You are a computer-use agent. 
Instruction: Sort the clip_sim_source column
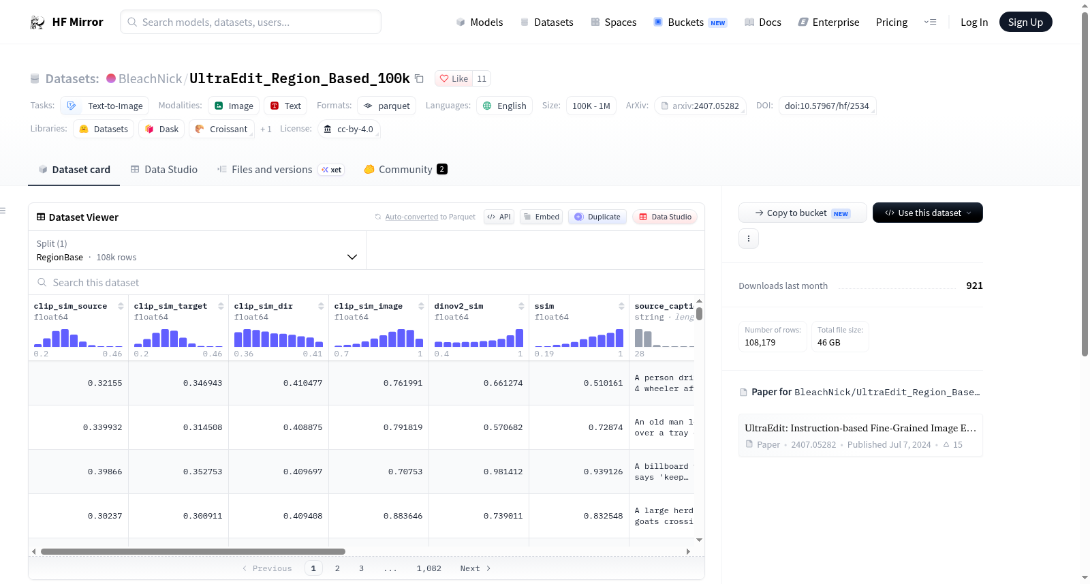tap(121, 306)
